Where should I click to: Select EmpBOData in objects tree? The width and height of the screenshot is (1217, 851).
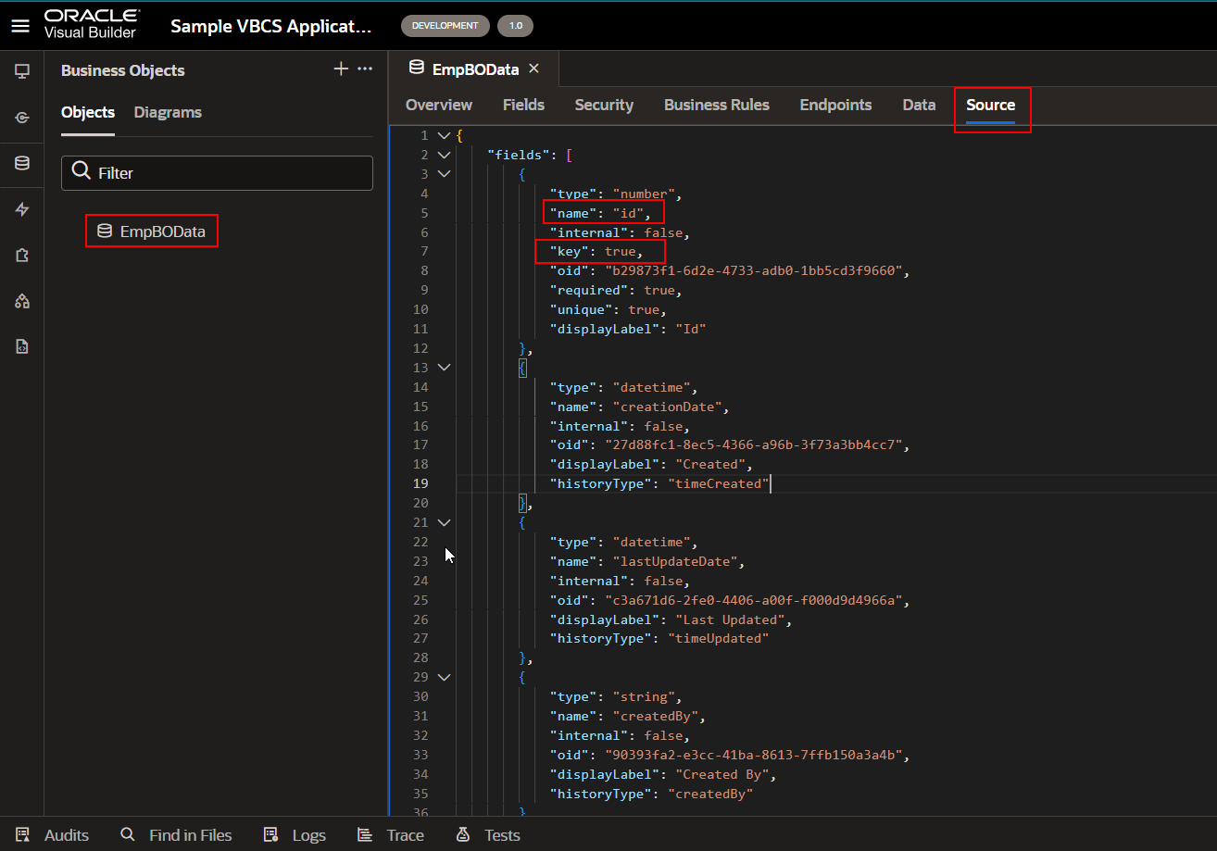coord(163,232)
